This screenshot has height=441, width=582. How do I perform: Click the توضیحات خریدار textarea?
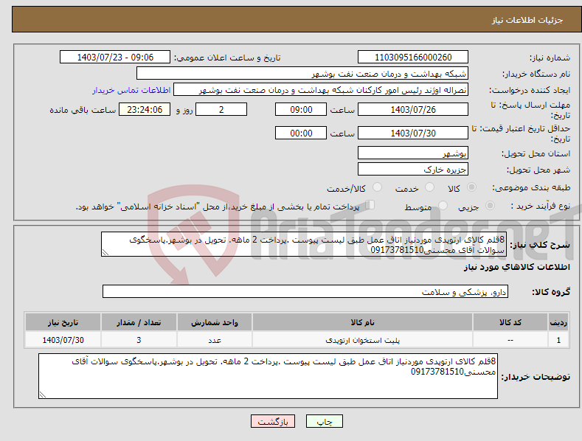point(268,376)
